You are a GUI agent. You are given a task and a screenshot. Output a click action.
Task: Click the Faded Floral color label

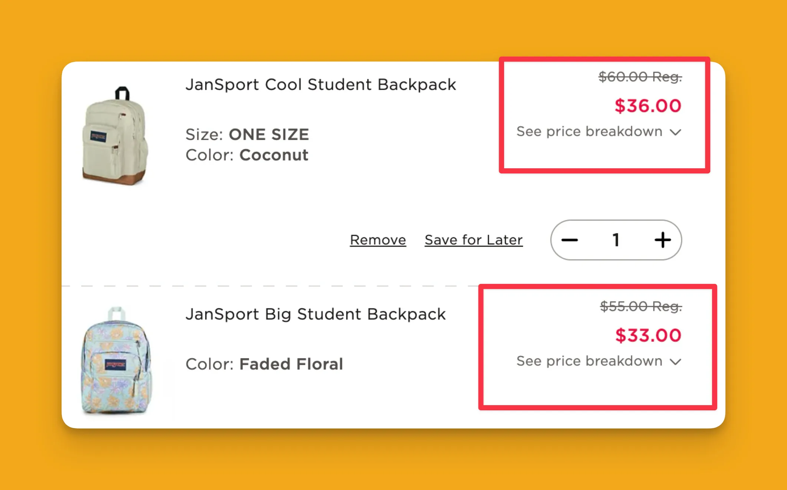tap(291, 364)
